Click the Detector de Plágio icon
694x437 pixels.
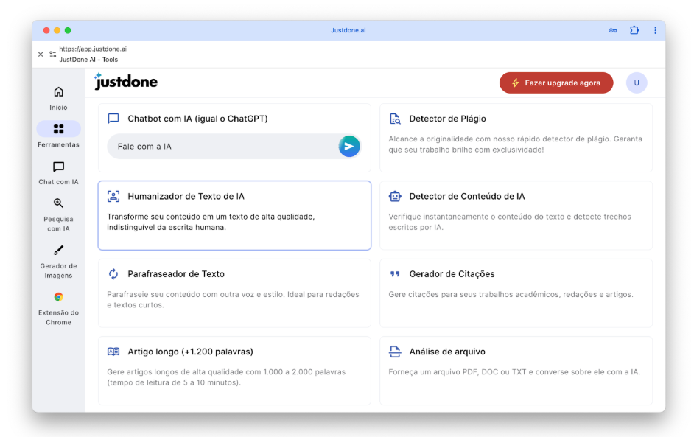[395, 119]
